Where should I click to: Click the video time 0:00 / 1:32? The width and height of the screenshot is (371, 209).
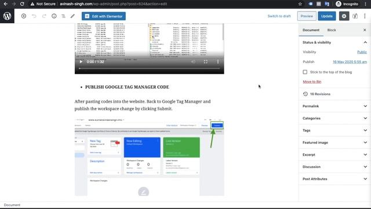95,62
